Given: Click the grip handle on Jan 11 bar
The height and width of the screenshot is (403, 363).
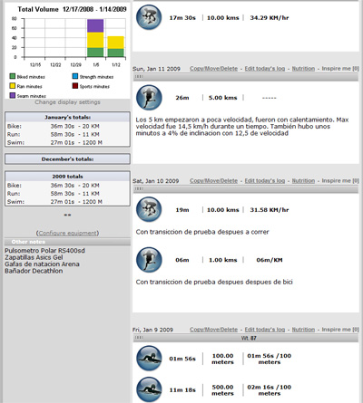Looking at the screenshot, I should coord(139,77).
